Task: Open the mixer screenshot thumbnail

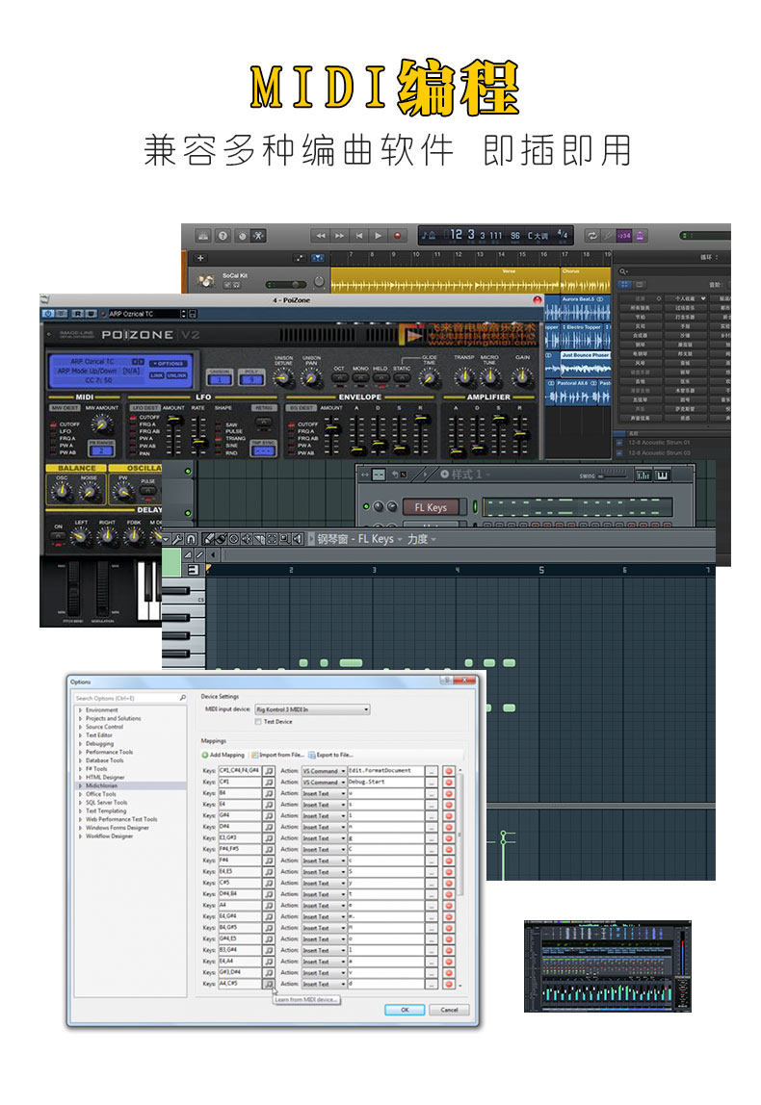Action: pyautogui.click(x=608, y=966)
